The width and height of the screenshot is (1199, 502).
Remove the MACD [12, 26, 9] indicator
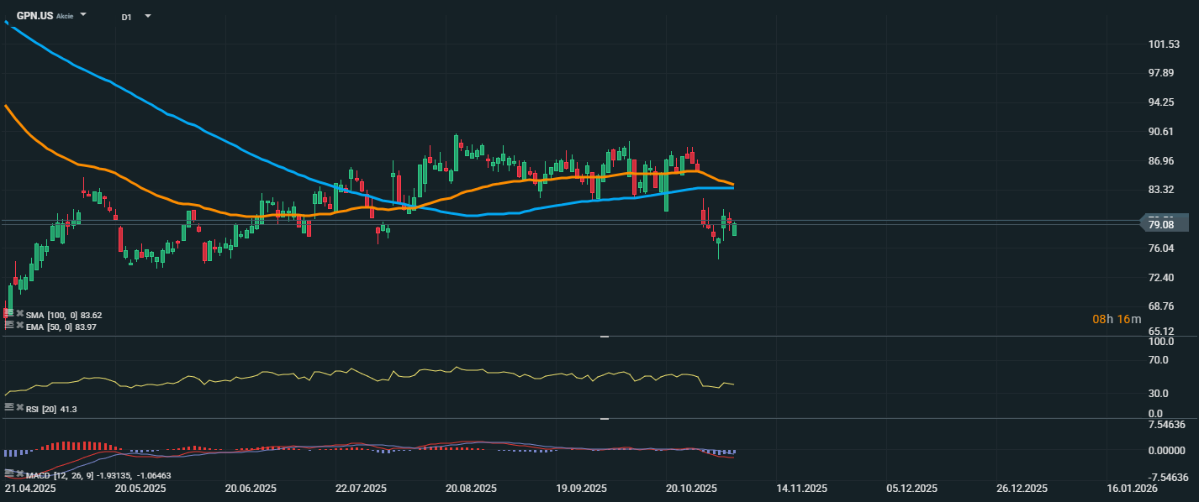pos(19,473)
